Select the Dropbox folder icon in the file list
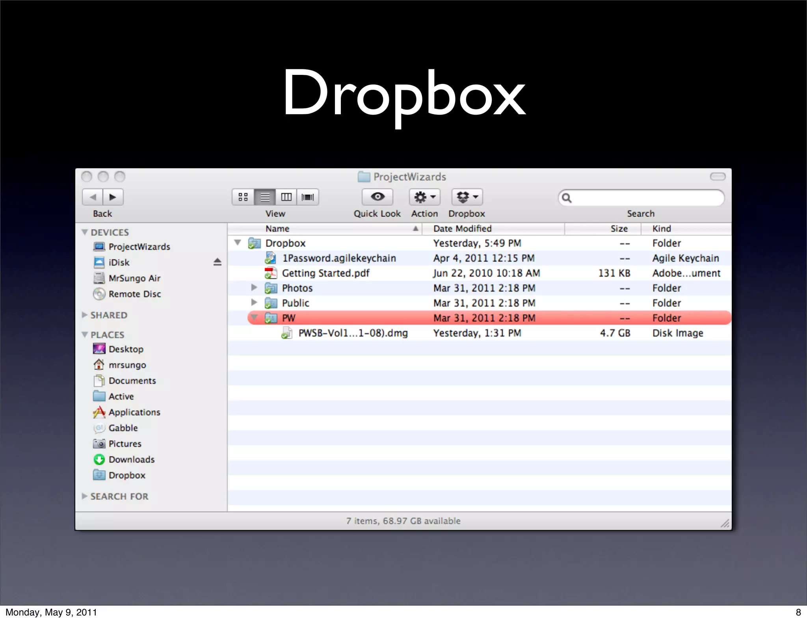 tap(254, 243)
